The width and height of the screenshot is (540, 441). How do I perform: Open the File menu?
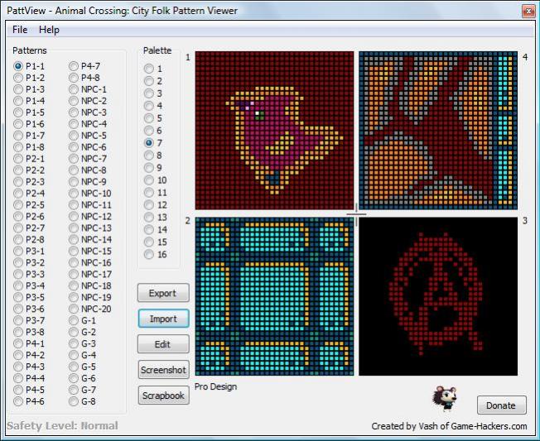(20, 30)
